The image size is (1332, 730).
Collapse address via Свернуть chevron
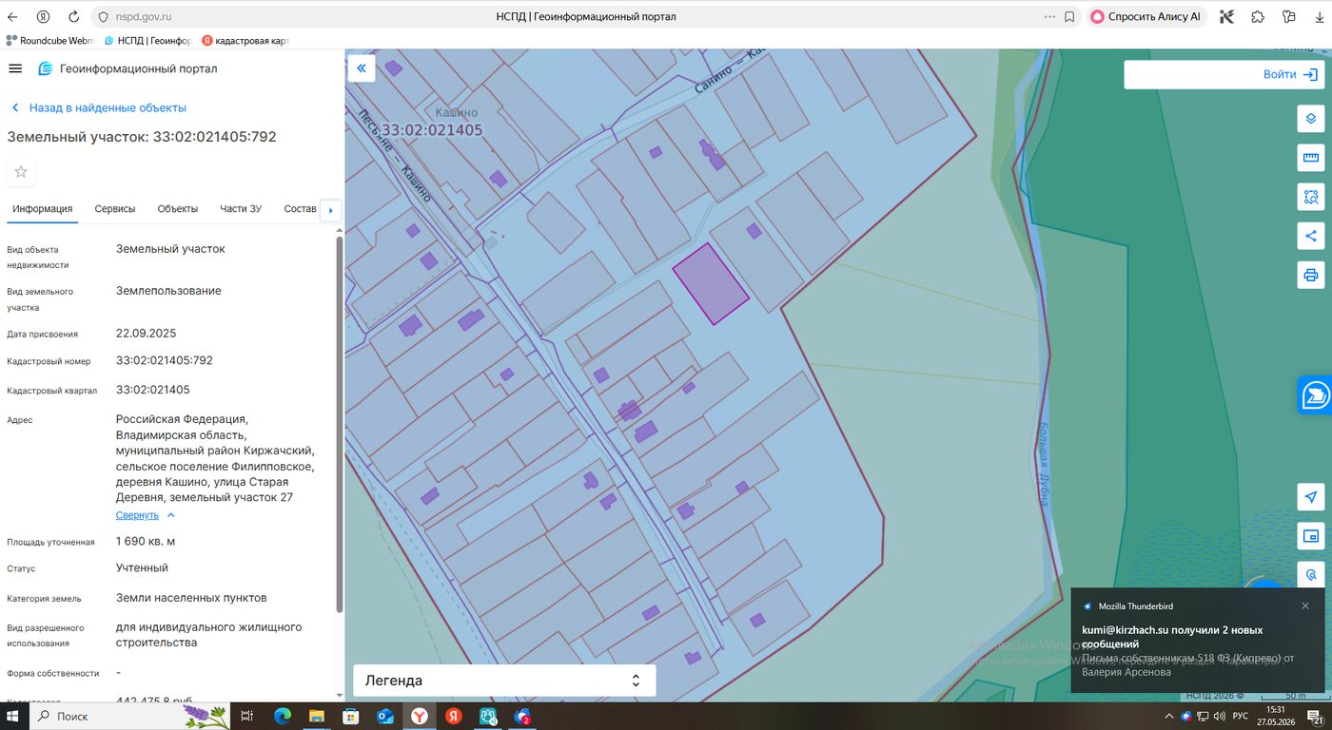point(171,515)
